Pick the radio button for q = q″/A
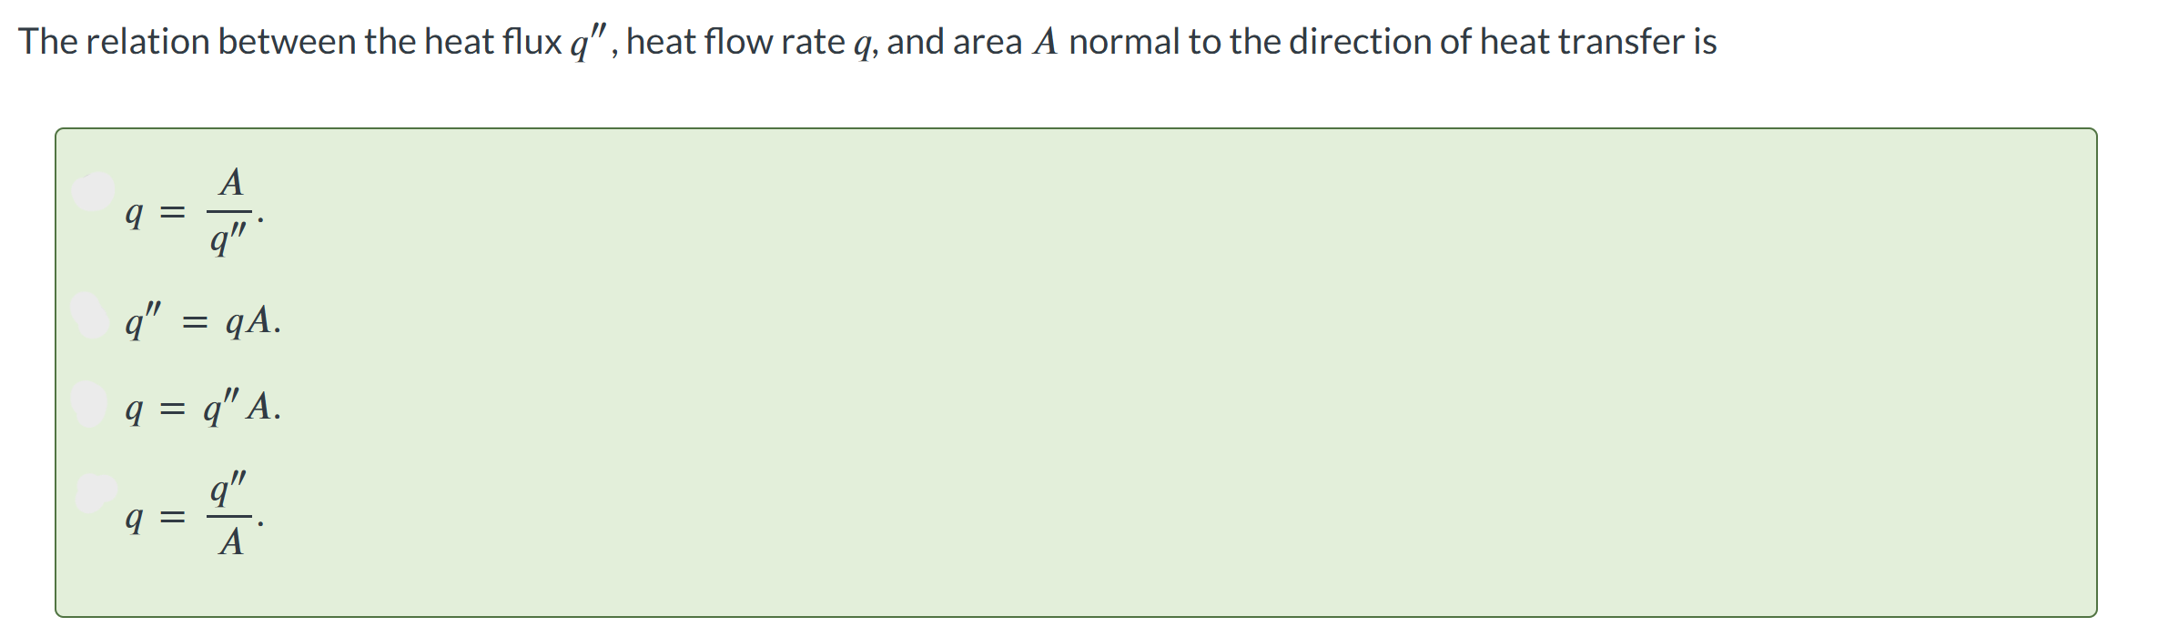The image size is (2158, 637). [94, 494]
